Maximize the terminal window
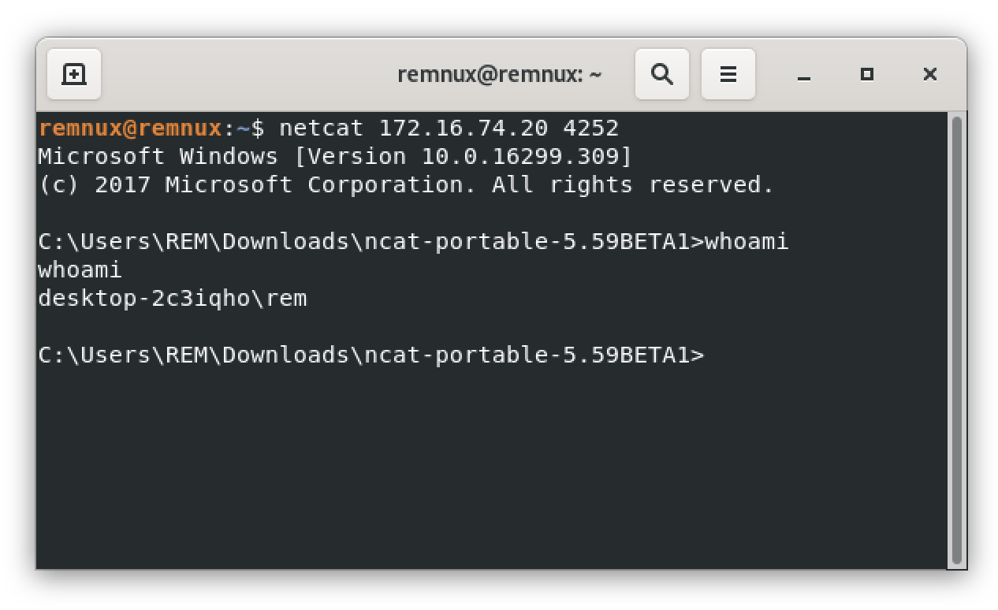The height and width of the screenshot is (610, 998). click(x=867, y=74)
